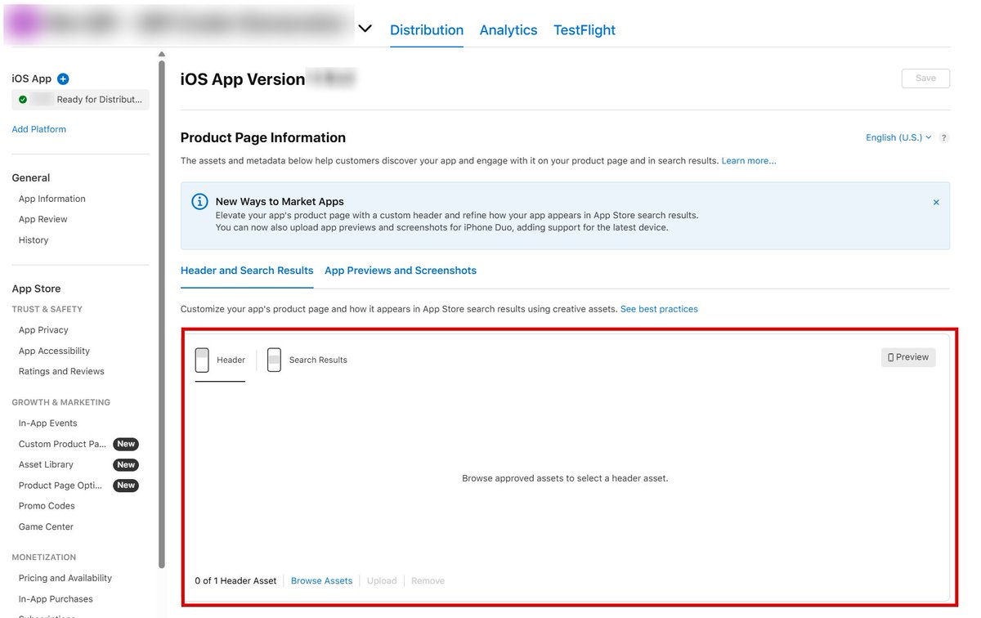
Task: Open See best practices link
Action: (659, 309)
